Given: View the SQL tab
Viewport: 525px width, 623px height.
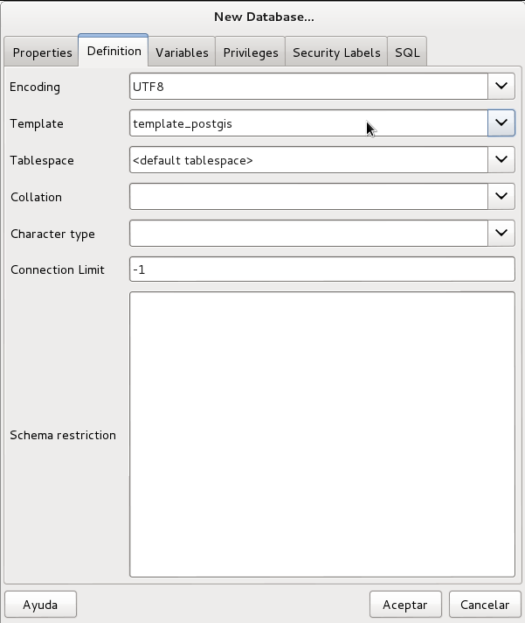Looking at the screenshot, I should pos(407,52).
